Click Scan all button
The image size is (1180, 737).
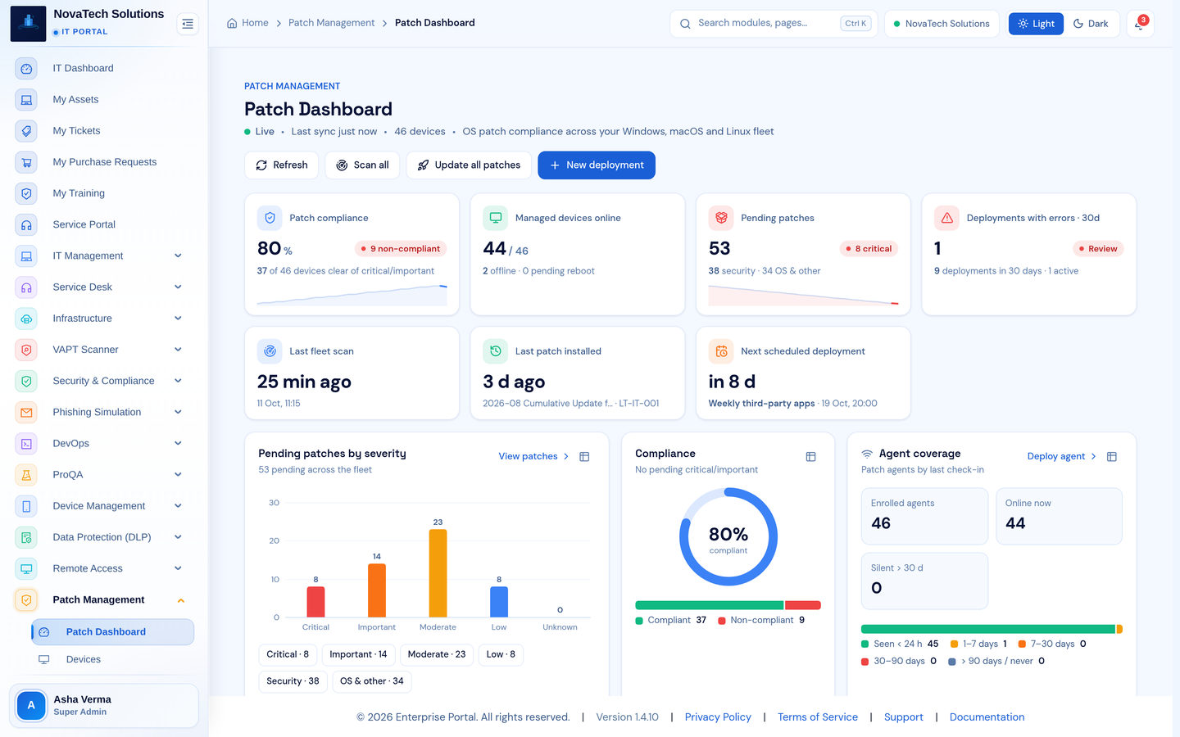point(363,165)
